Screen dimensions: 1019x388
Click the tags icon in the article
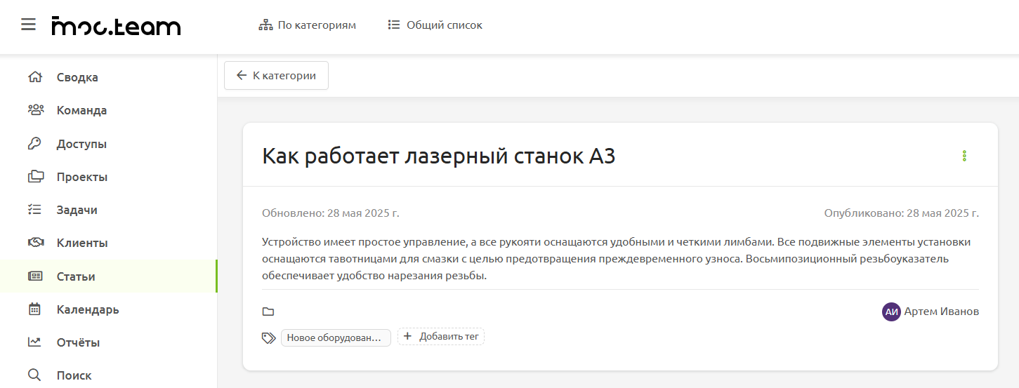(268, 337)
